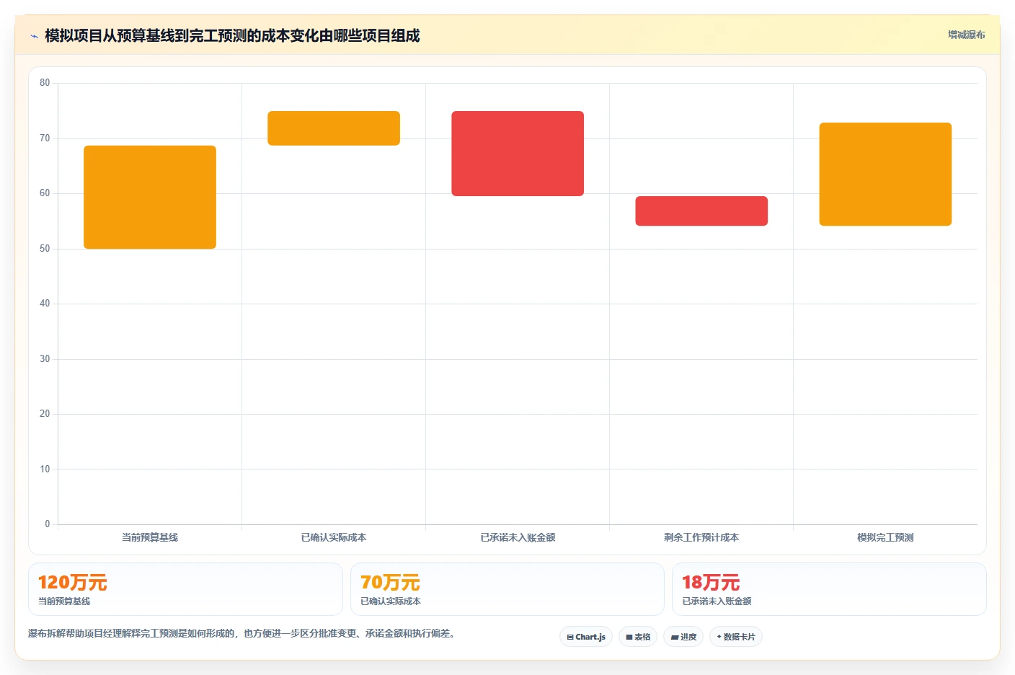Select the 数据卡片 chip
Image resolution: width=1015 pixels, height=675 pixels.
coord(736,637)
